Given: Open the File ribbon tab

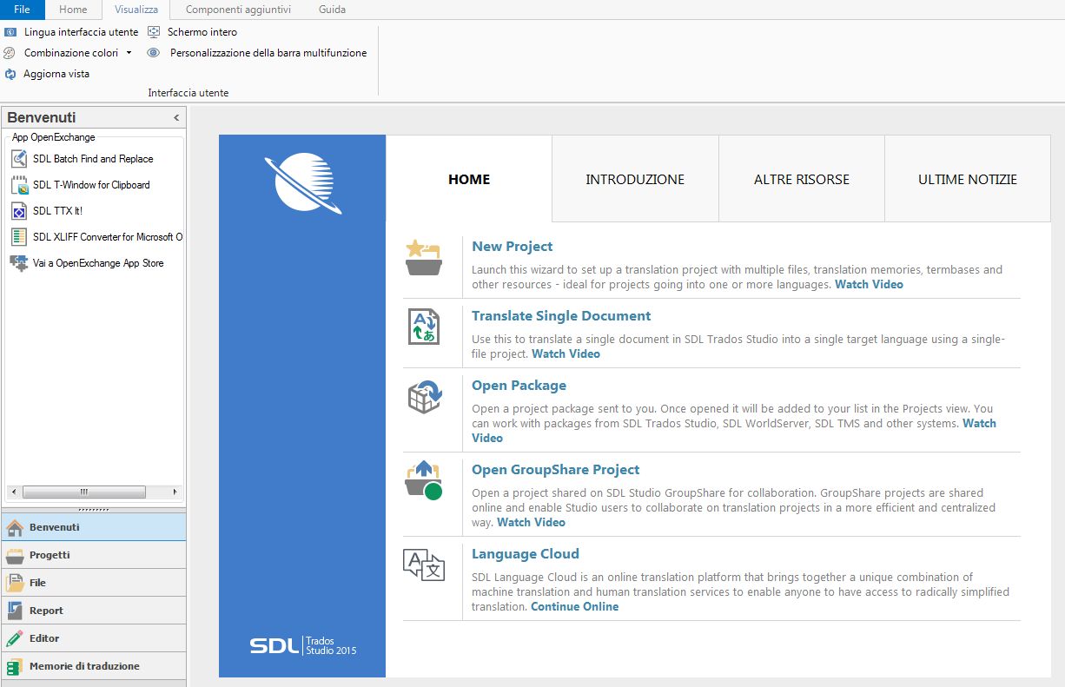Looking at the screenshot, I should (x=22, y=10).
